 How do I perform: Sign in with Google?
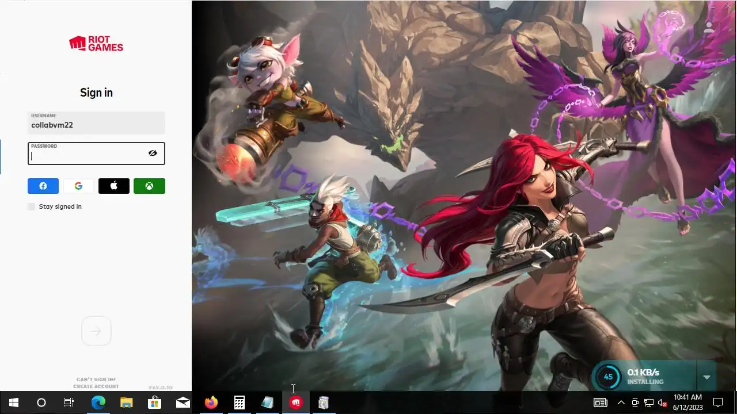(x=78, y=186)
